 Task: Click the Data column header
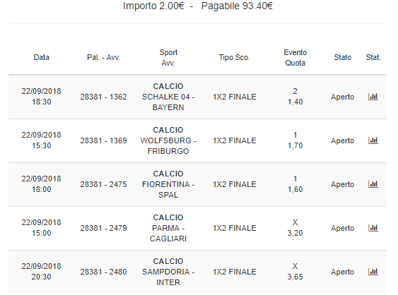[42, 57]
